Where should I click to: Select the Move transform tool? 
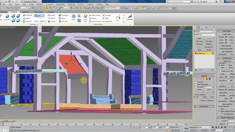click(47, 8)
